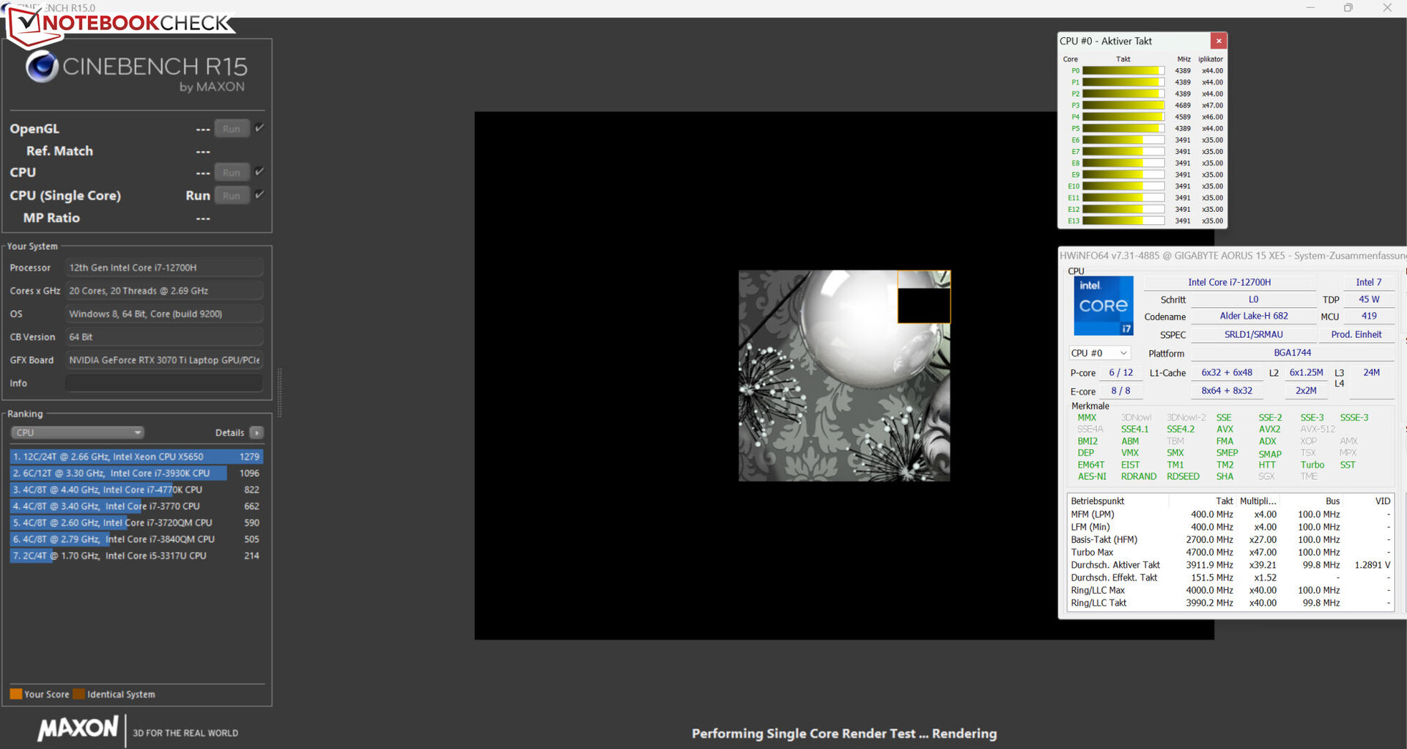
Task: Click the Intel Core i7 badge in HWiNFO
Action: [1103, 306]
